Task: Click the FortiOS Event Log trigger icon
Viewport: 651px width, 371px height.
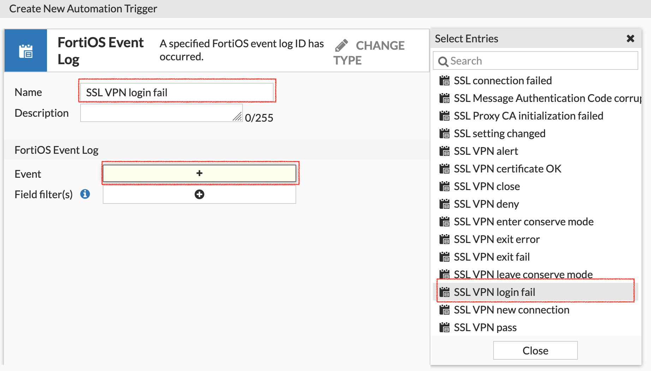Action: pyautogui.click(x=26, y=51)
